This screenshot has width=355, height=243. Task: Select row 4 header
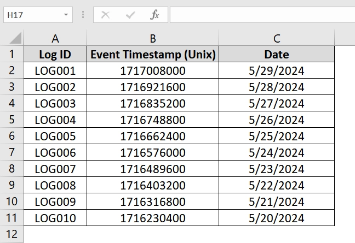coord(12,103)
